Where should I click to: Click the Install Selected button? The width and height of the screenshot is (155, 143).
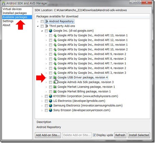[x=139, y=135]
